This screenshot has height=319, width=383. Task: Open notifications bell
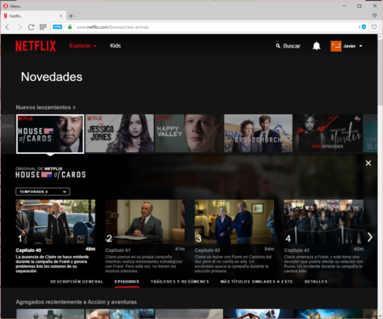click(317, 46)
